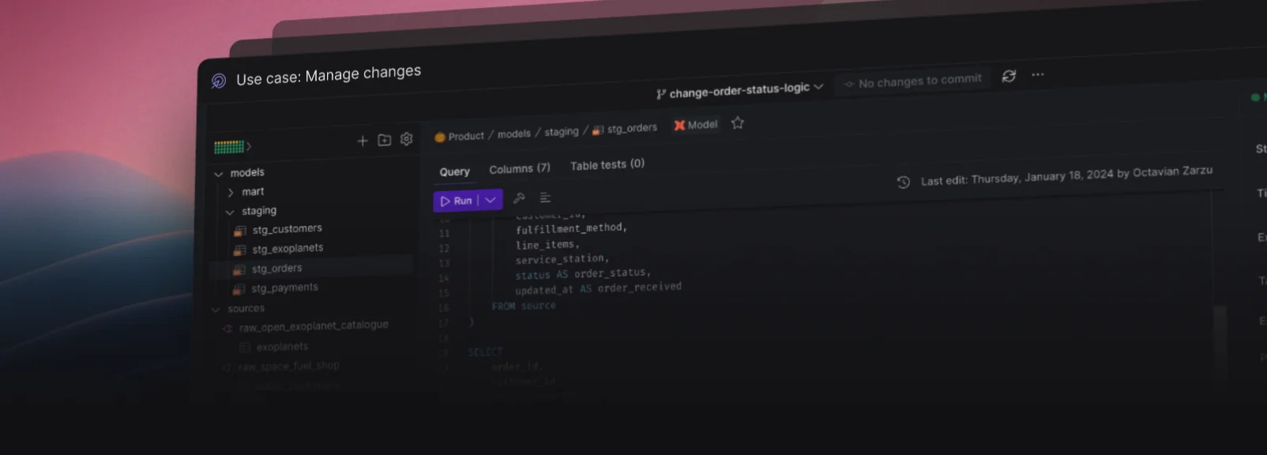Screen dimensions: 1267x455
Task: Expand the mart folder
Action: pyautogui.click(x=231, y=192)
